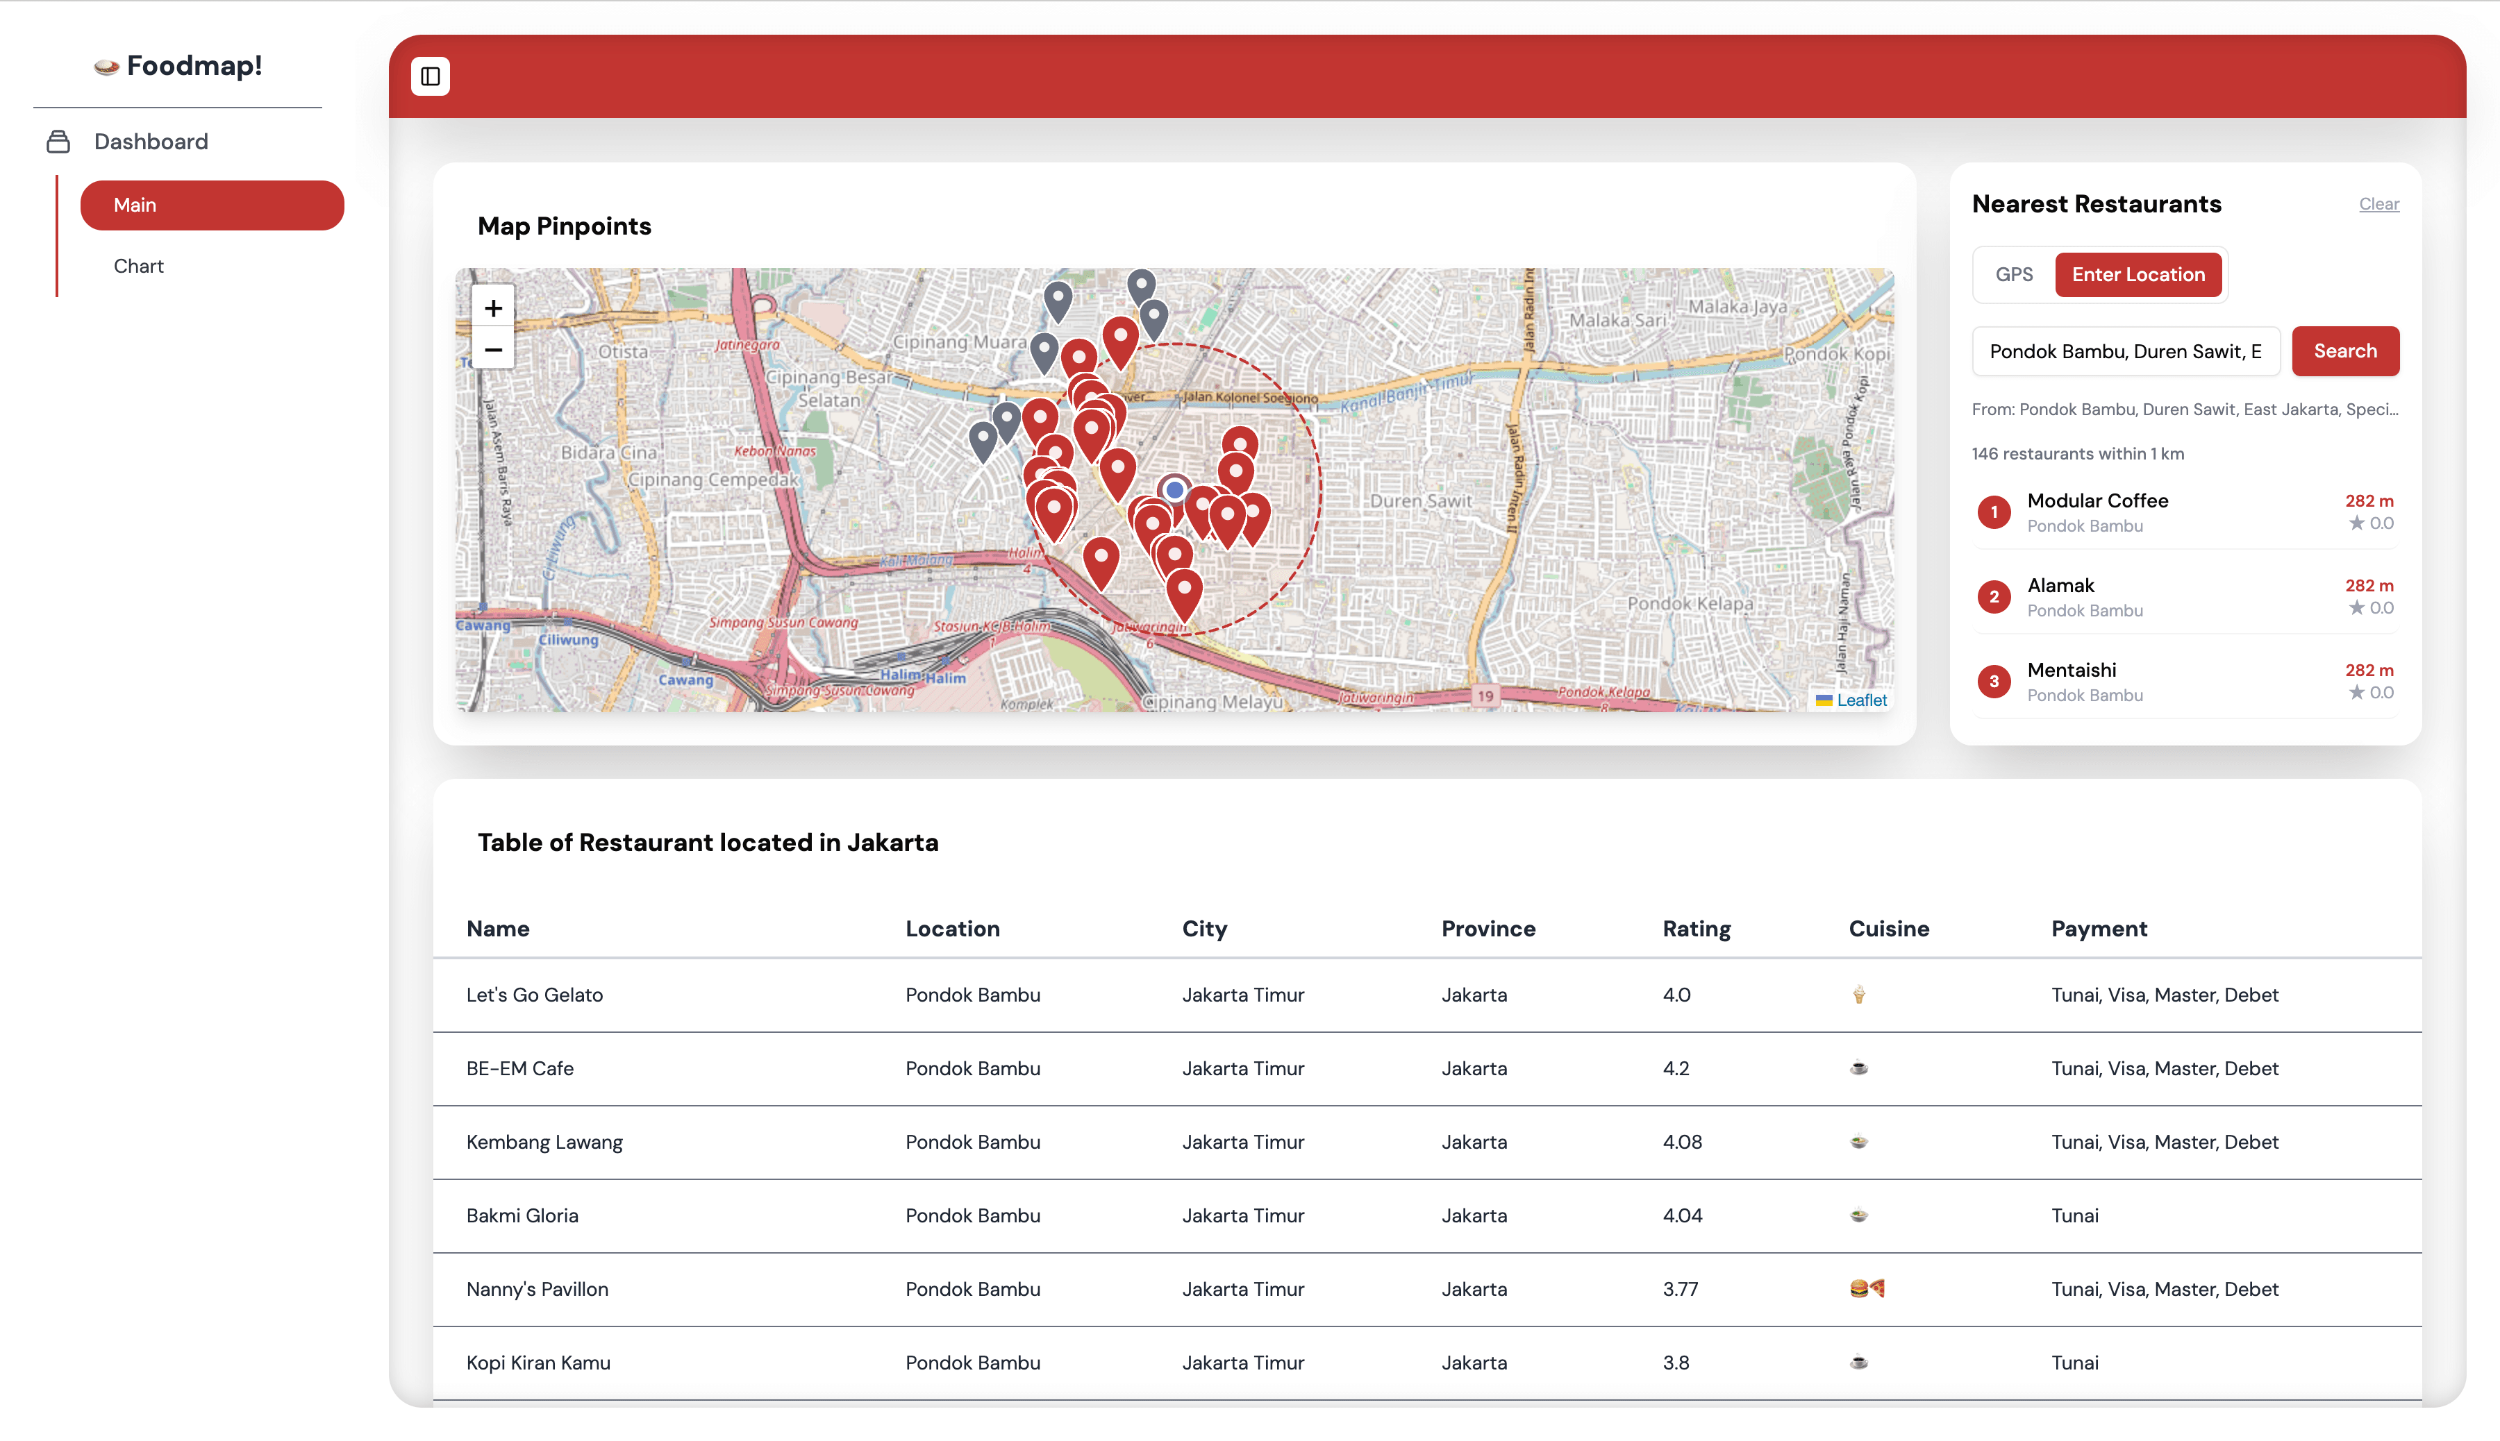Click the Location column header
The width and height of the screenshot is (2500, 1441).
pos(953,928)
